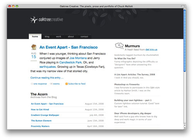Switch to the blog tab

[x=47, y=37]
